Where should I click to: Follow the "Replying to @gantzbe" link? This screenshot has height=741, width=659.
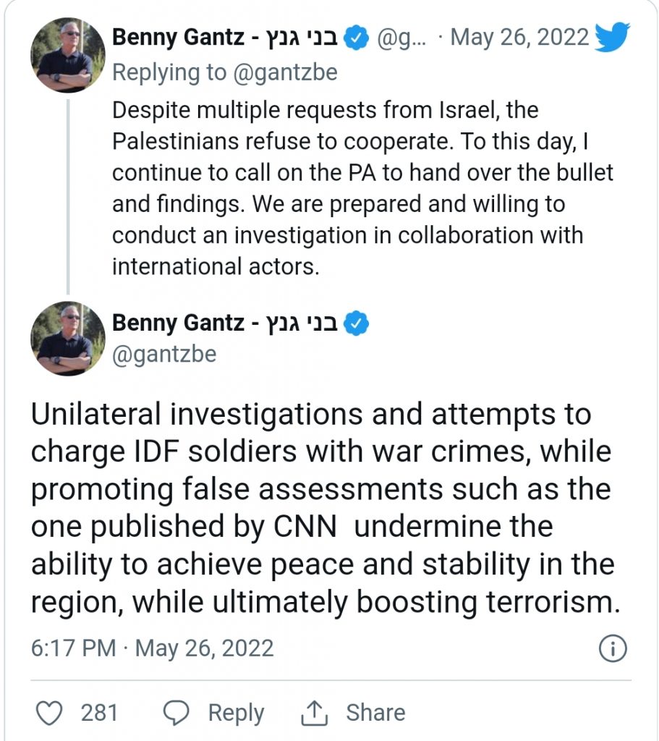pyautogui.click(x=225, y=72)
